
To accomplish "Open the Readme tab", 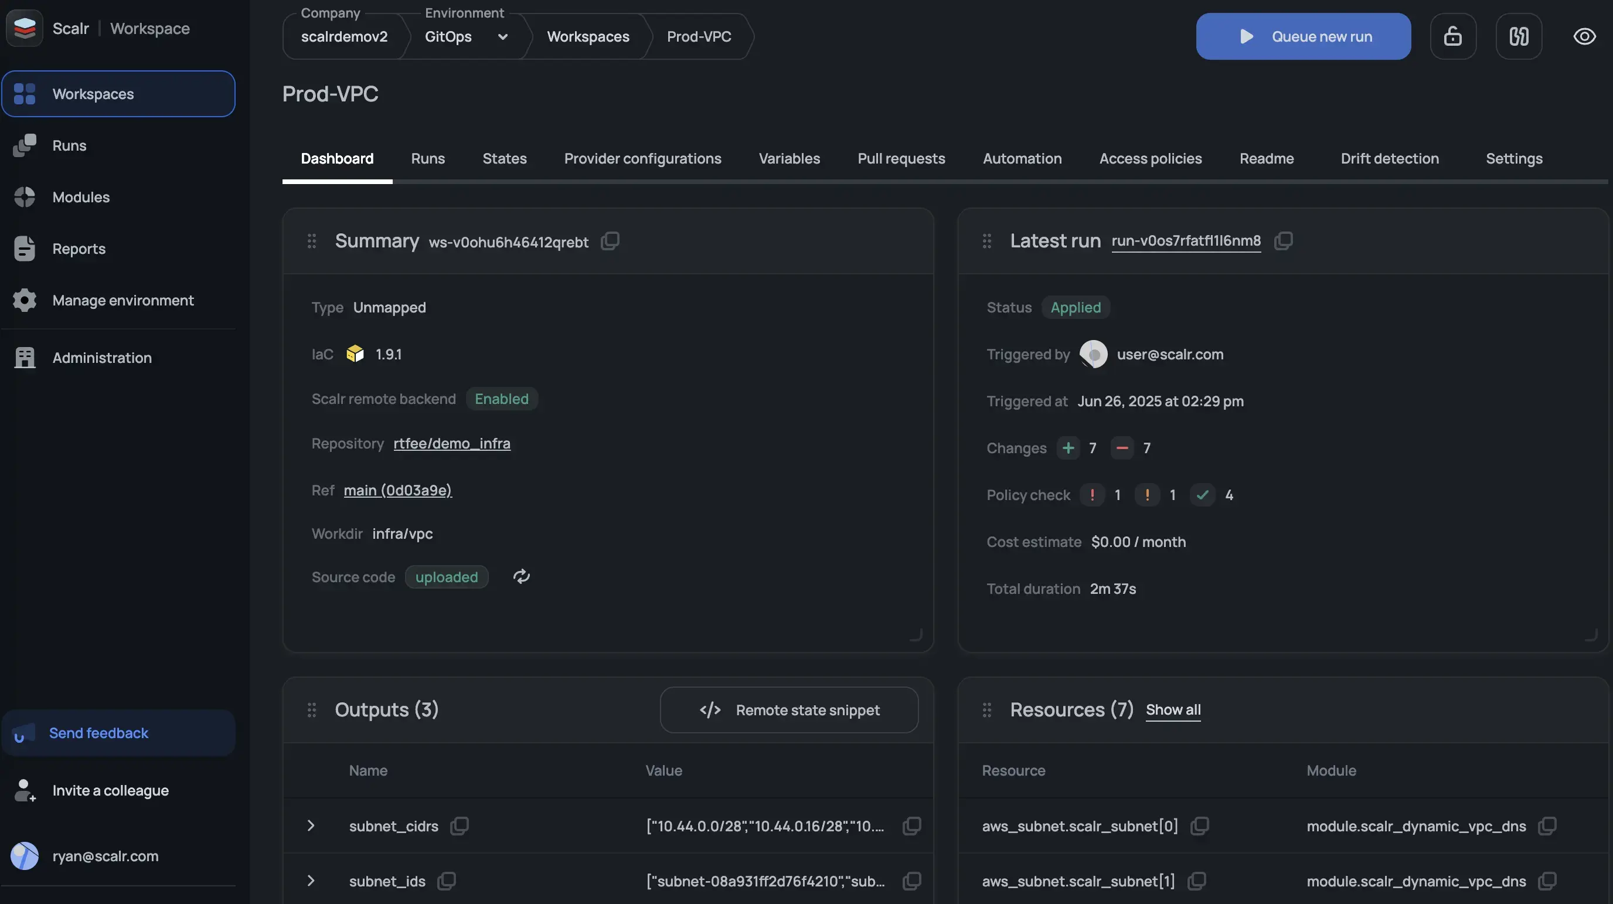I will click(1266, 159).
